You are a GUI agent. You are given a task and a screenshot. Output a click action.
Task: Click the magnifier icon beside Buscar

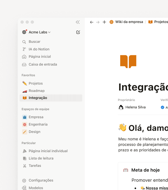[24, 42]
